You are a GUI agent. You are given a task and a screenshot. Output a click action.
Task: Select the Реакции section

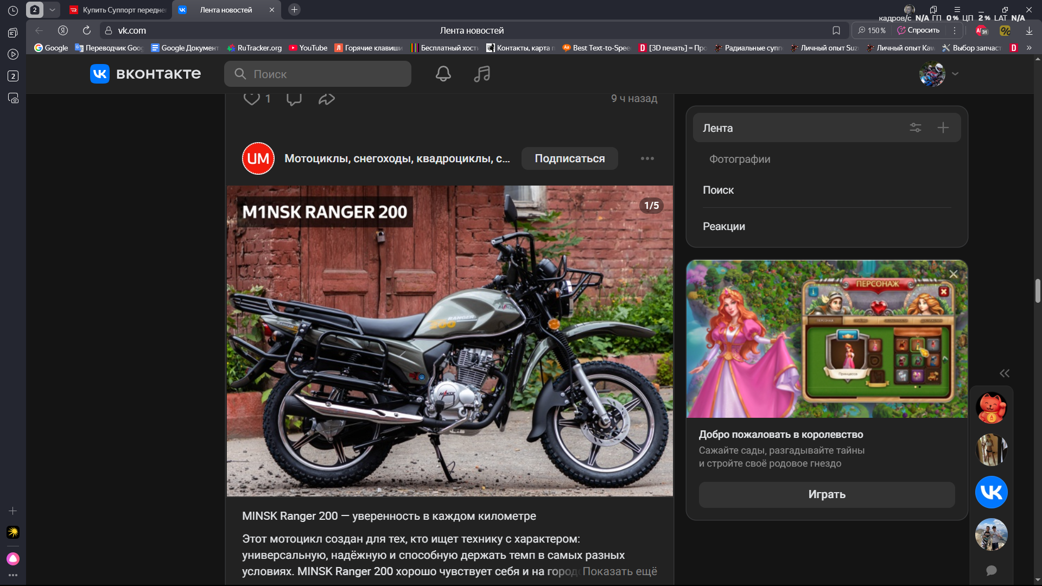[723, 226]
